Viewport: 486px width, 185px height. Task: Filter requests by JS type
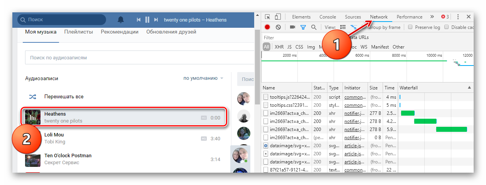point(289,47)
